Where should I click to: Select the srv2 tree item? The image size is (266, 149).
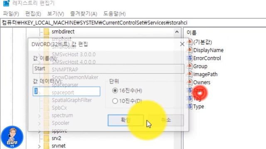pos(57,138)
